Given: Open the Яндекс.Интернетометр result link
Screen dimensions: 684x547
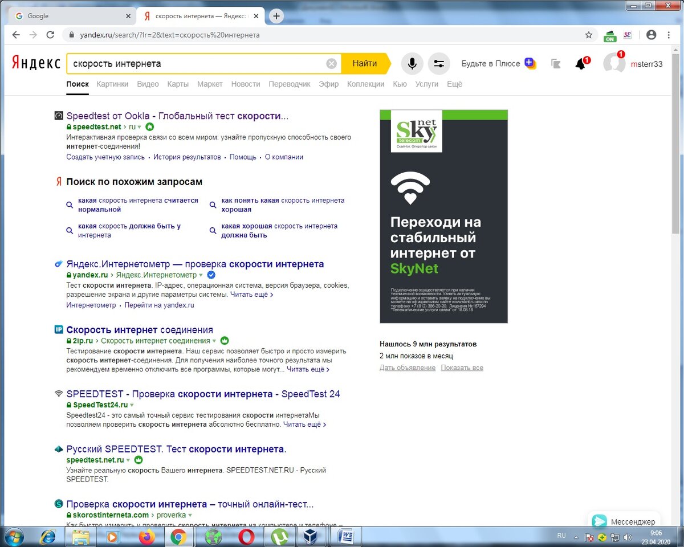Looking at the screenshot, I should tap(195, 264).
